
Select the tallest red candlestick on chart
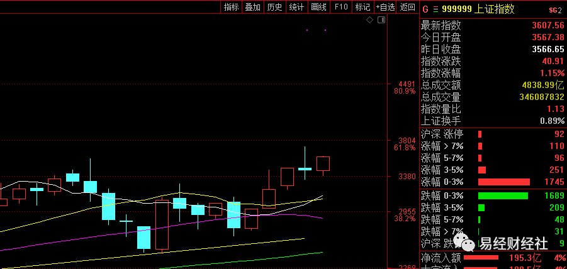(x=162, y=224)
